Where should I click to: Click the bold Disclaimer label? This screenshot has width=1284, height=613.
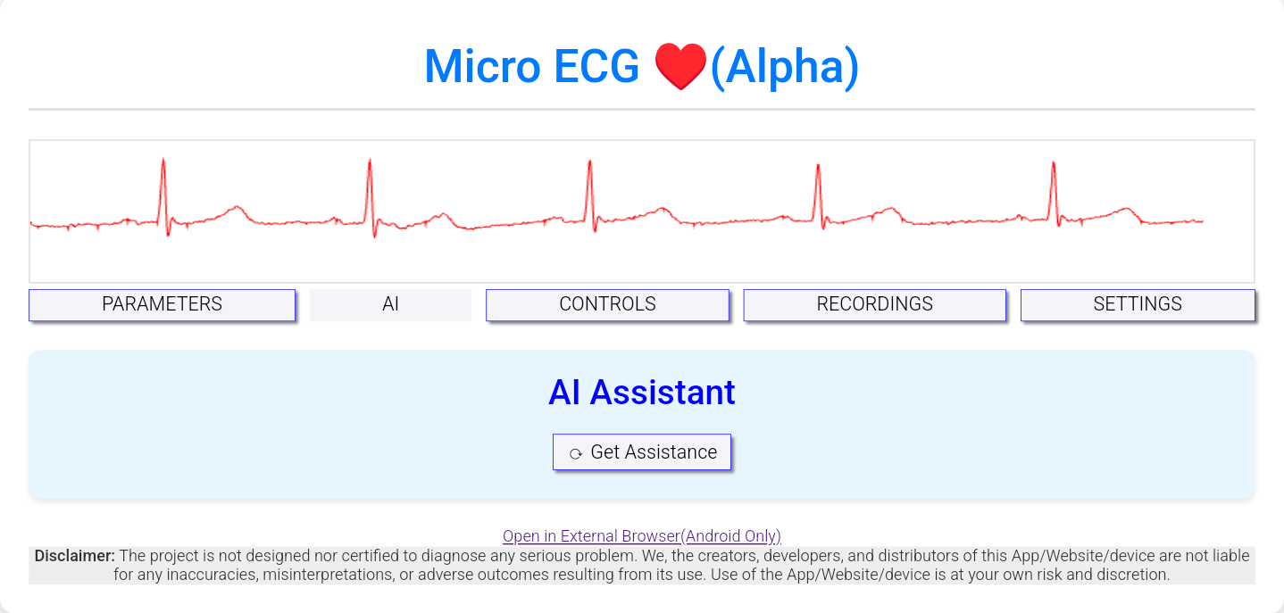[75, 556]
